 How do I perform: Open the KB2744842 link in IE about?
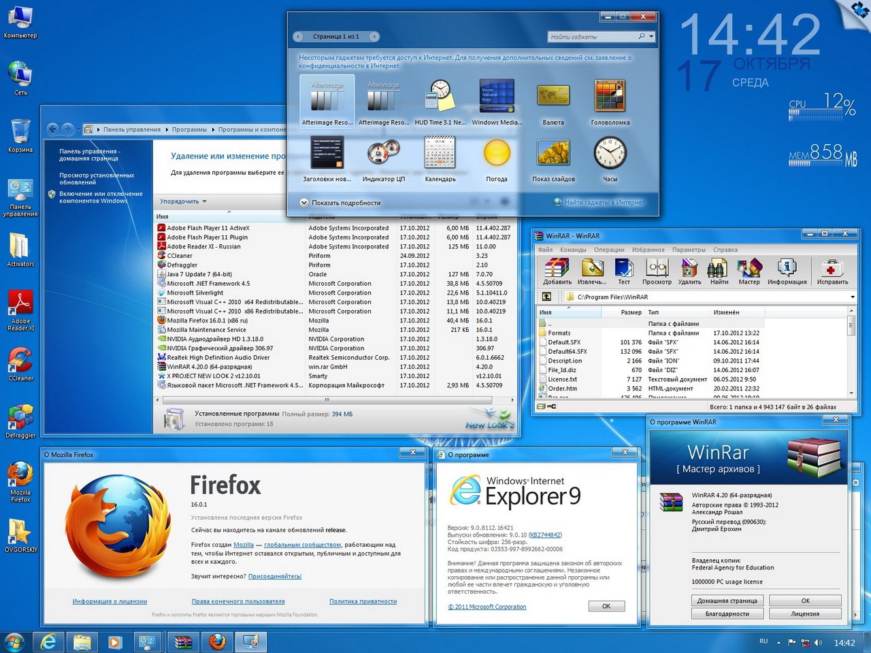coord(545,535)
